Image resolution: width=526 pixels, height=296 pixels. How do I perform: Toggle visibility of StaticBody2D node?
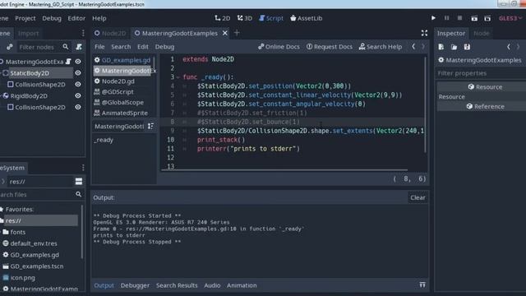tap(78, 73)
